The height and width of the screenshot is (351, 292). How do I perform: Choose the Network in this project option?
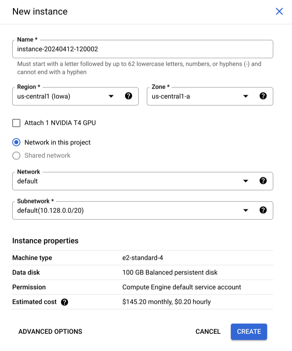coord(15,142)
